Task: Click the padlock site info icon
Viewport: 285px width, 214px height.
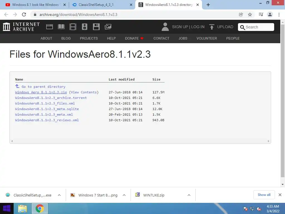Action: [35, 14]
